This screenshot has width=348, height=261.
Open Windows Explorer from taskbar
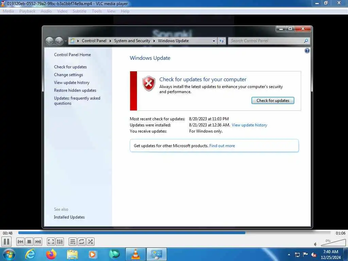(72, 255)
